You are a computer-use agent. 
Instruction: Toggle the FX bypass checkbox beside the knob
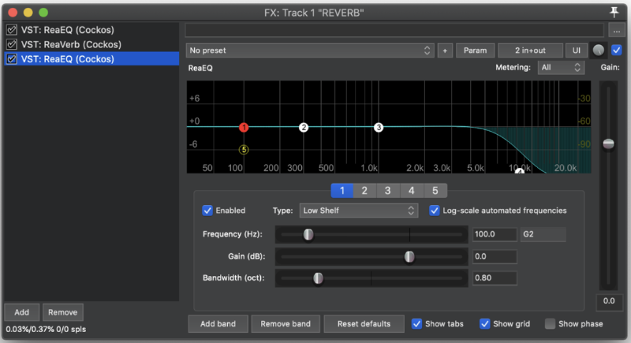(x=616, y=50)
